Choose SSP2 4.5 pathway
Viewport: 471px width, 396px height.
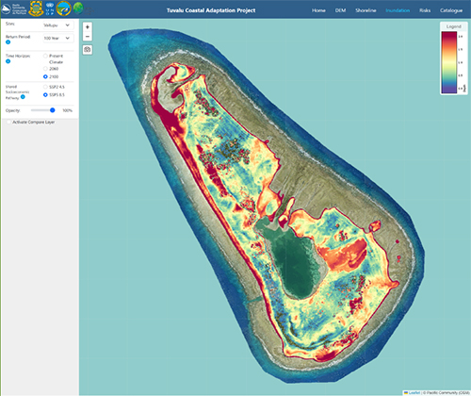tap(45, 87)
